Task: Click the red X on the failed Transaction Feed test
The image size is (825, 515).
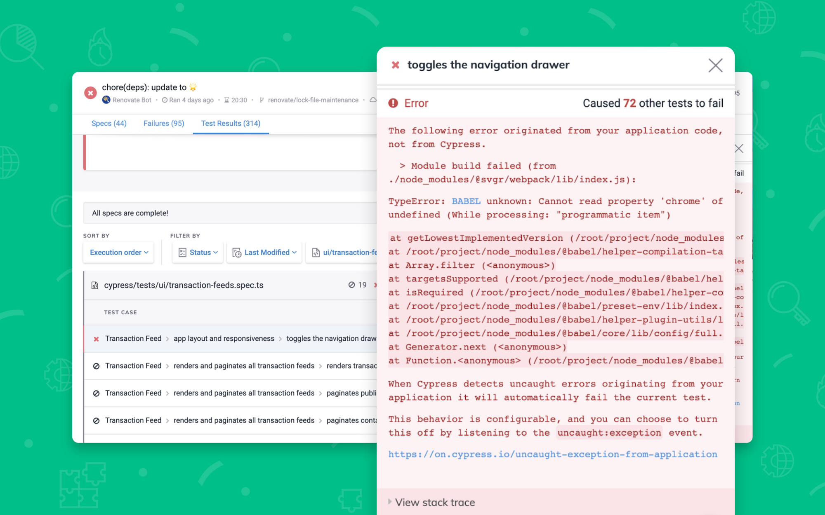Action: (x=96, y=339)
